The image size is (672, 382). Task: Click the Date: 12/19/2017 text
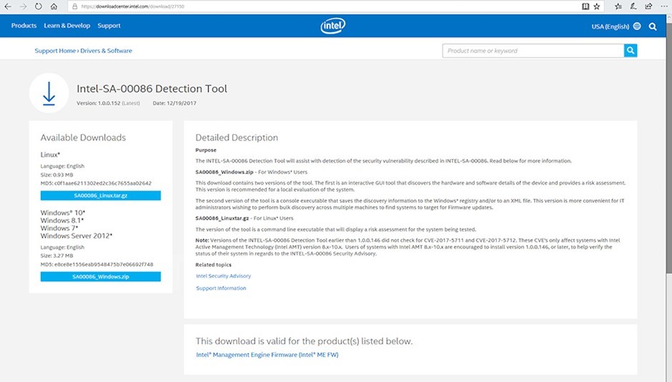(174, 104)
